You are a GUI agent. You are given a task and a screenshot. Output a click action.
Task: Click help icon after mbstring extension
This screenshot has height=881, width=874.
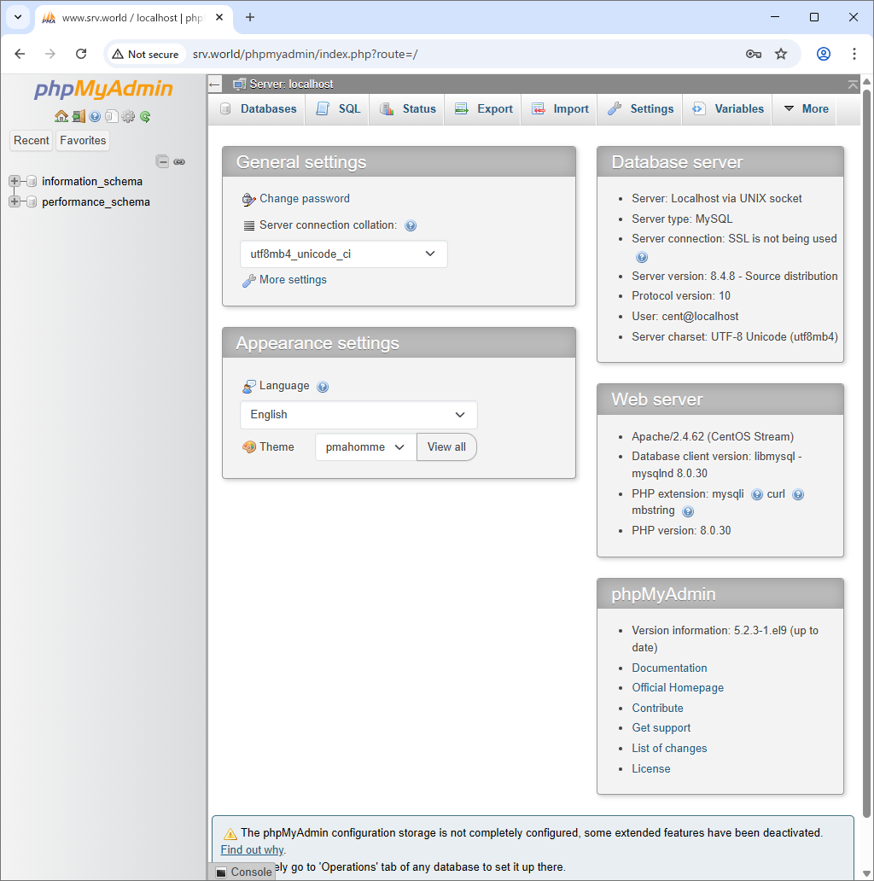(688, 511)
